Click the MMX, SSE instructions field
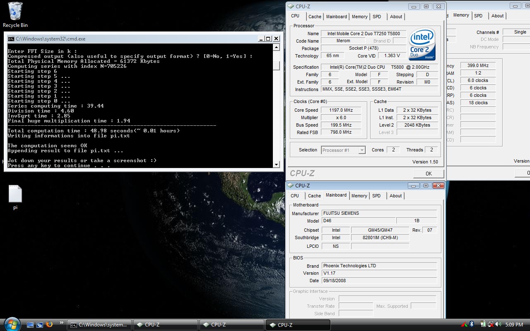 pyautogui.click(x=379, y=89)
